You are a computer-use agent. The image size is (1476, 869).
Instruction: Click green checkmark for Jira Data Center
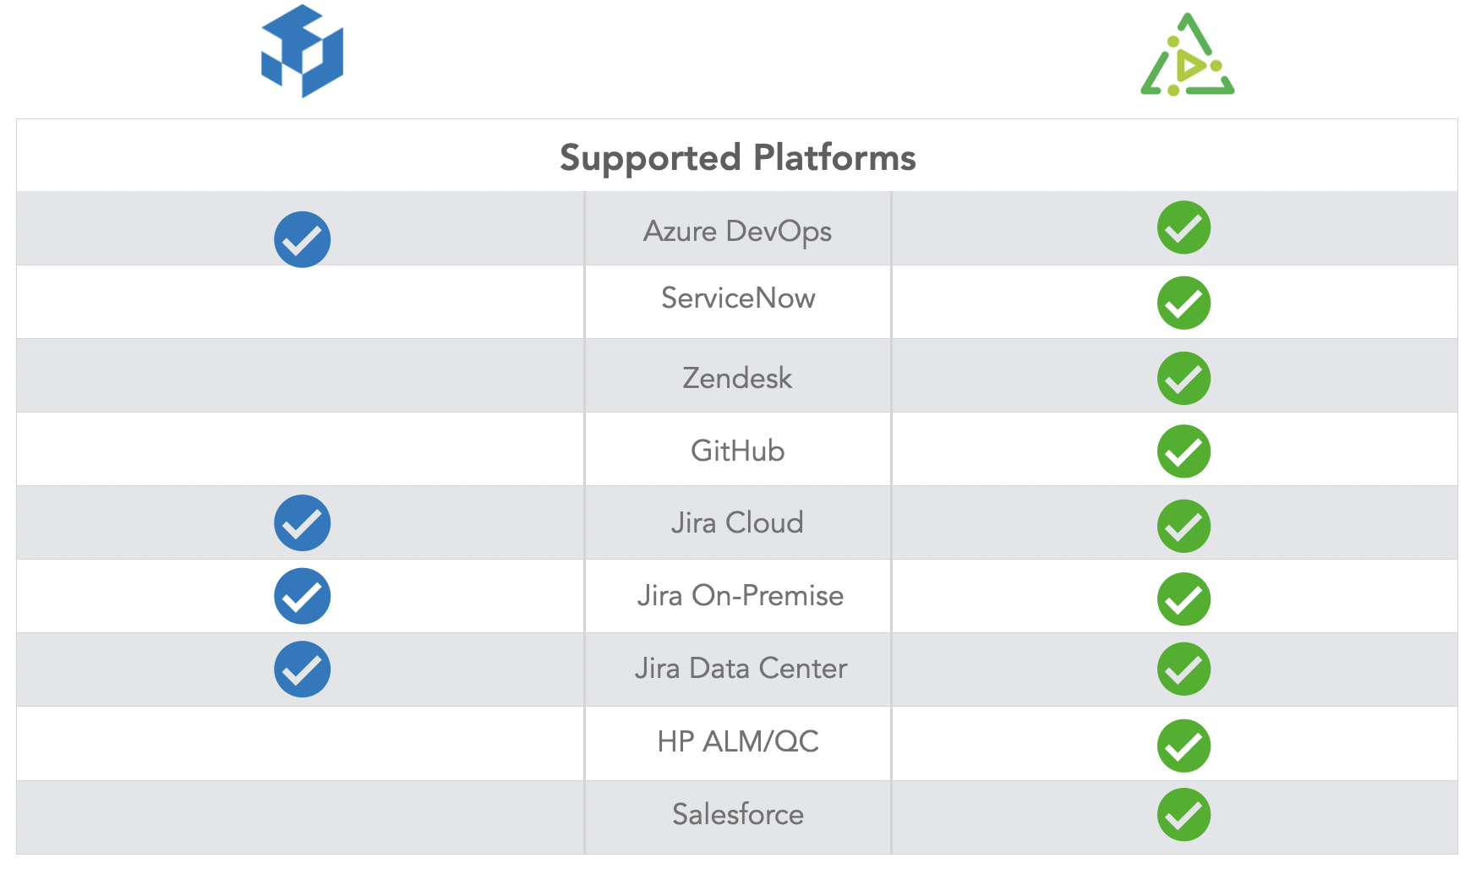(1184, 669)
